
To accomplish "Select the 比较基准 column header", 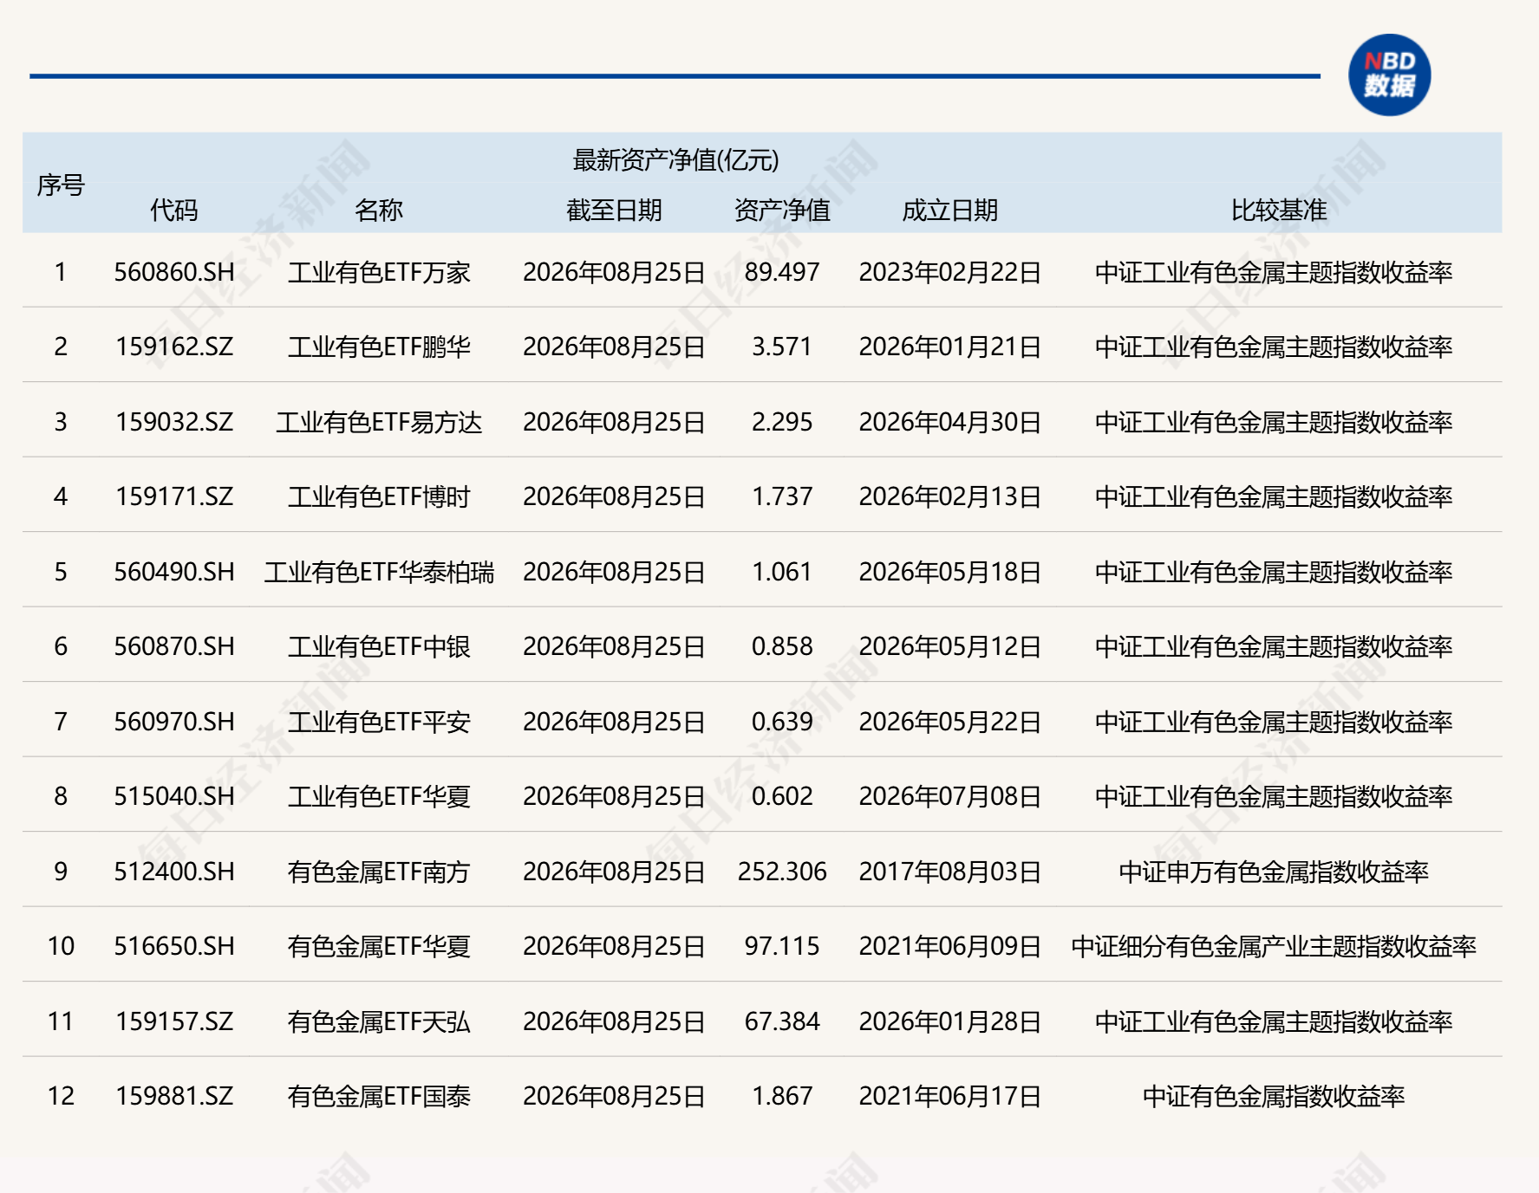I will coord(1279,210).
